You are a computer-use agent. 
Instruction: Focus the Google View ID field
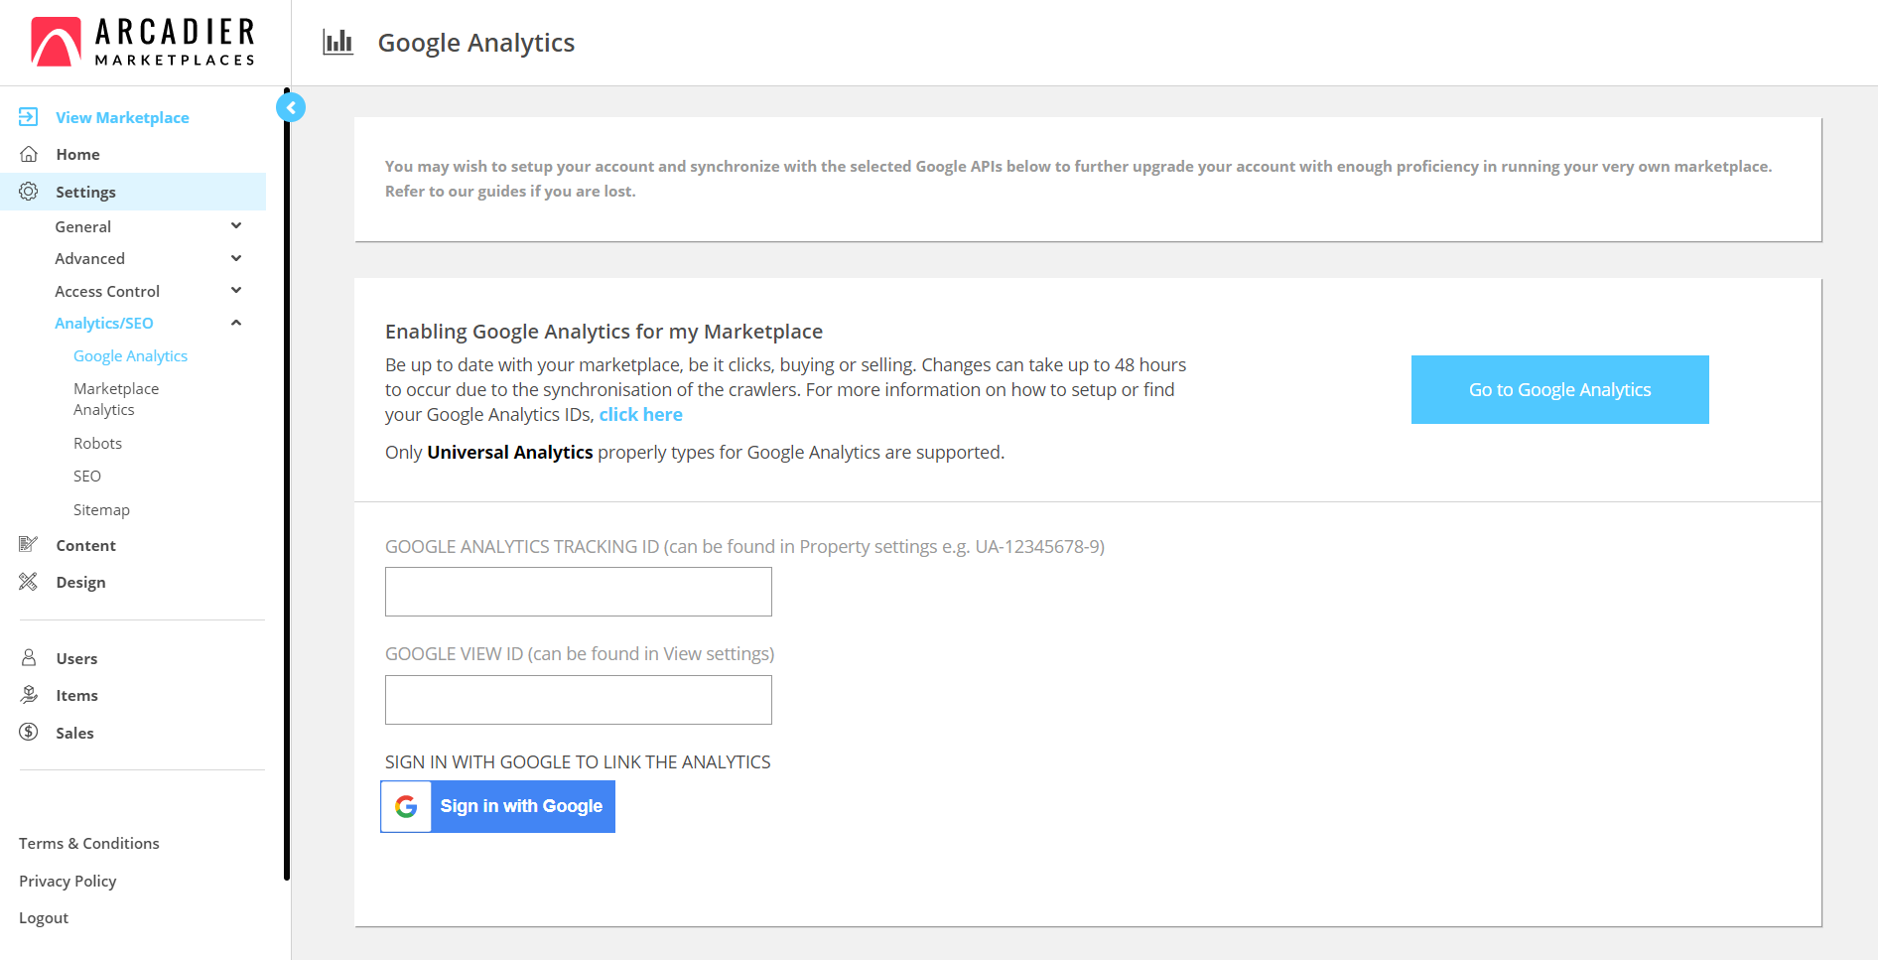pyautogui.click(x=579, y=700)
